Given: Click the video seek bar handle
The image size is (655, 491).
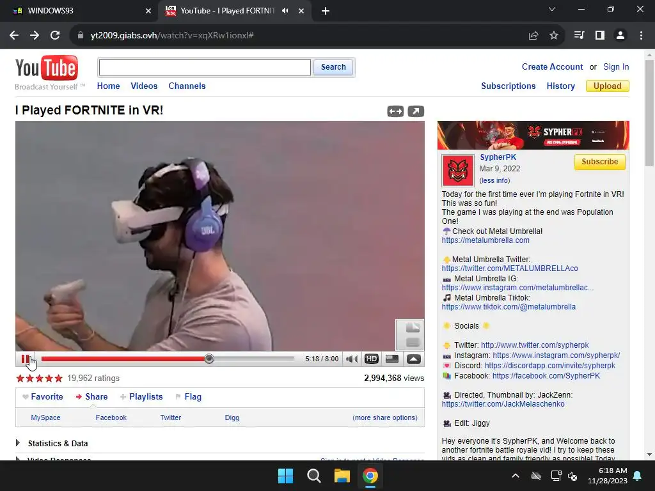Looking at the screenshot, I should click(x=209, y=359).
